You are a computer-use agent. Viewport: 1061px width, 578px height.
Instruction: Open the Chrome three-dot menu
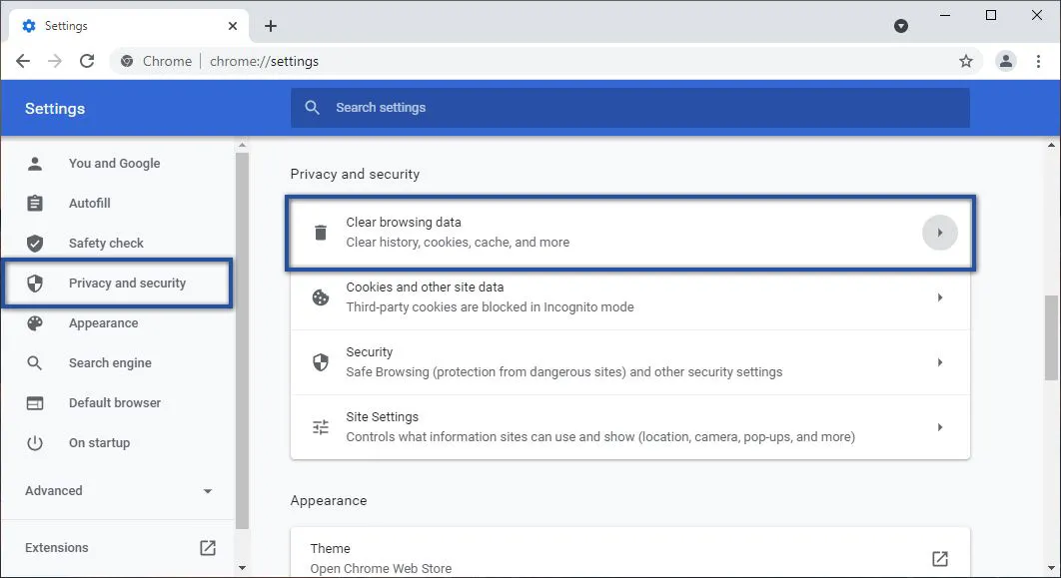coord(1040,61)
